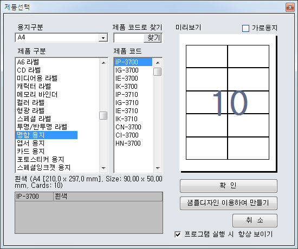Click down arrow of 제품 코드 scrollbar
298x249 pixels.
(x=158, y=168)
